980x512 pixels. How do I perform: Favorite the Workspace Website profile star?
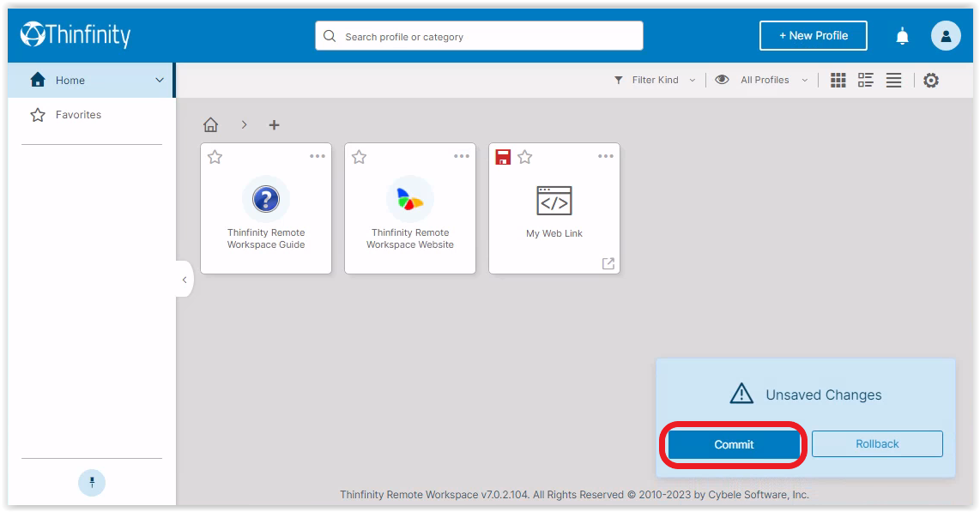359,157
